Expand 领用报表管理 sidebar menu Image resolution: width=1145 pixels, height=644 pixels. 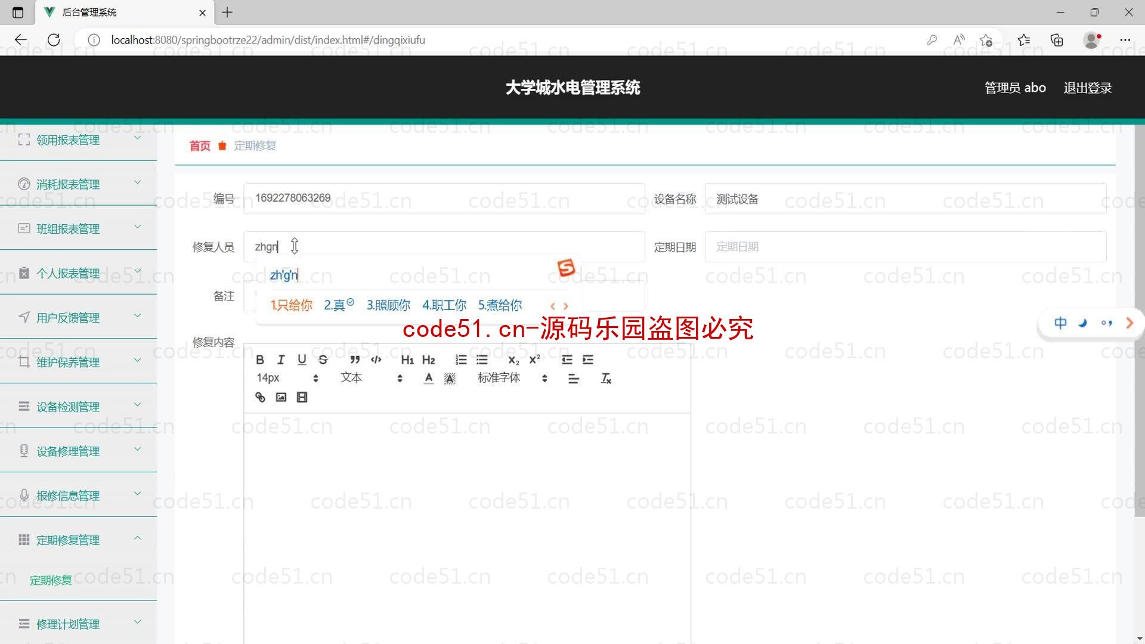78,140
